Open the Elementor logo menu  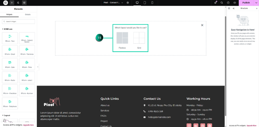point(6,3)
